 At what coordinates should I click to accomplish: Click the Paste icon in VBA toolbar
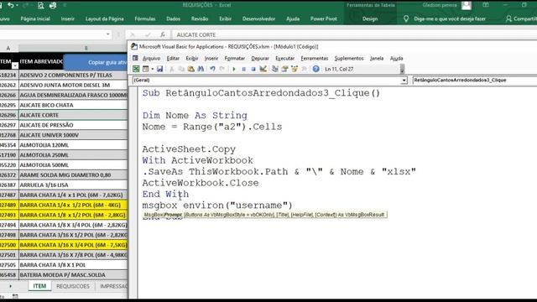pos(190,69)
